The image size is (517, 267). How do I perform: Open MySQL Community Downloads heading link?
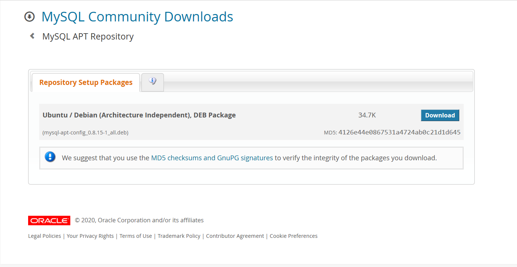tap(137, 17)
